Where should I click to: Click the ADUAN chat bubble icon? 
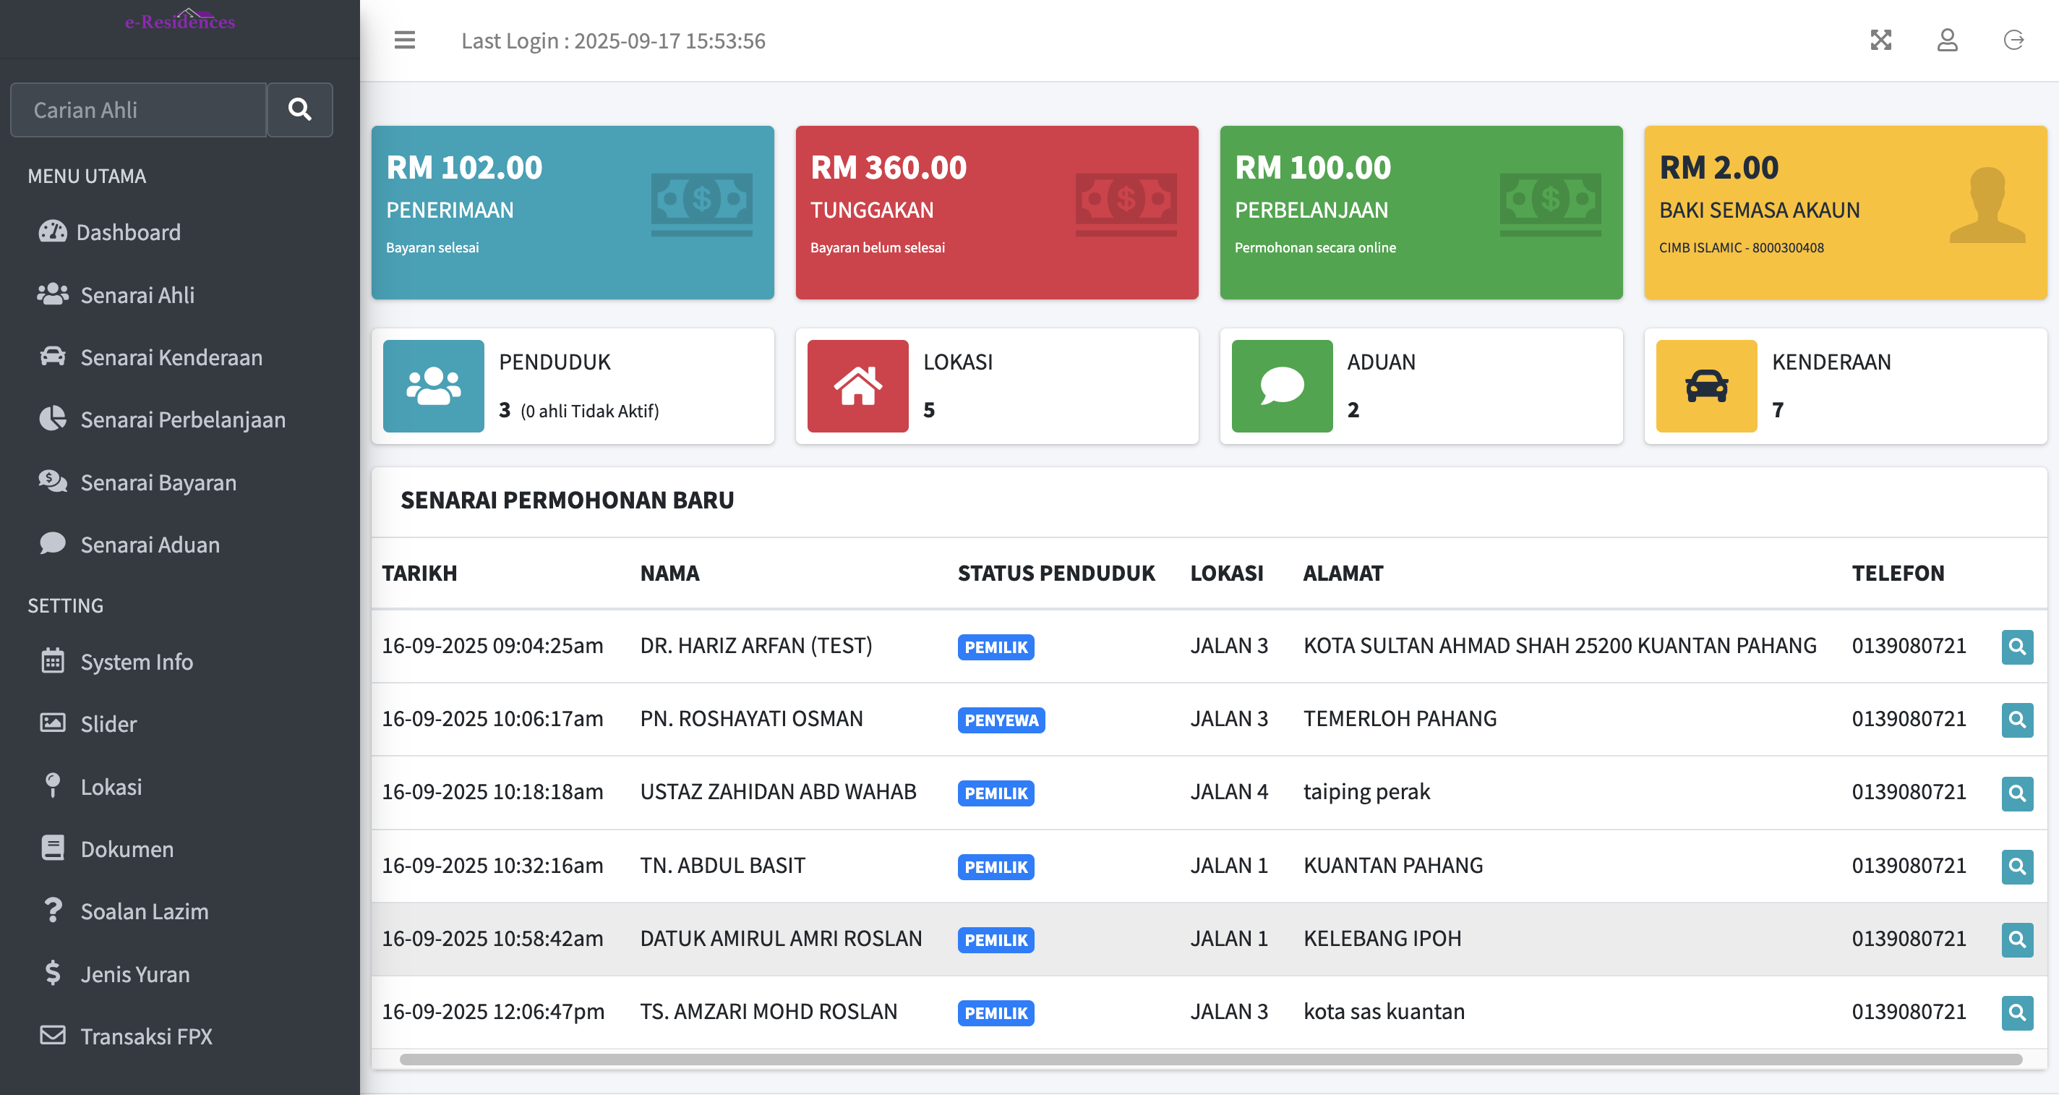click(x=1281, y=385)
